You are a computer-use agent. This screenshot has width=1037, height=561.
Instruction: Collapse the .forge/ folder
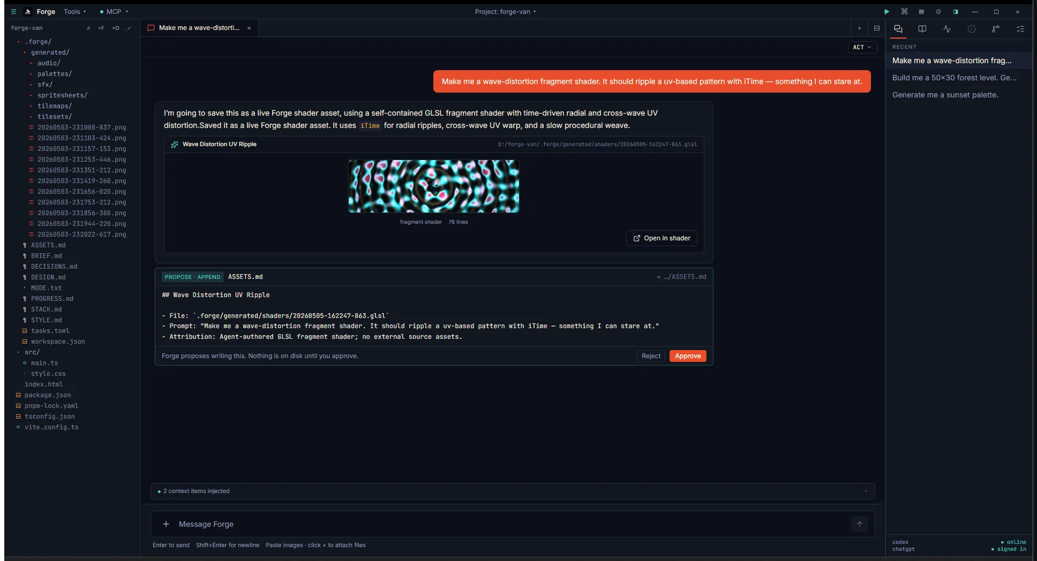[x=37, y=42]
